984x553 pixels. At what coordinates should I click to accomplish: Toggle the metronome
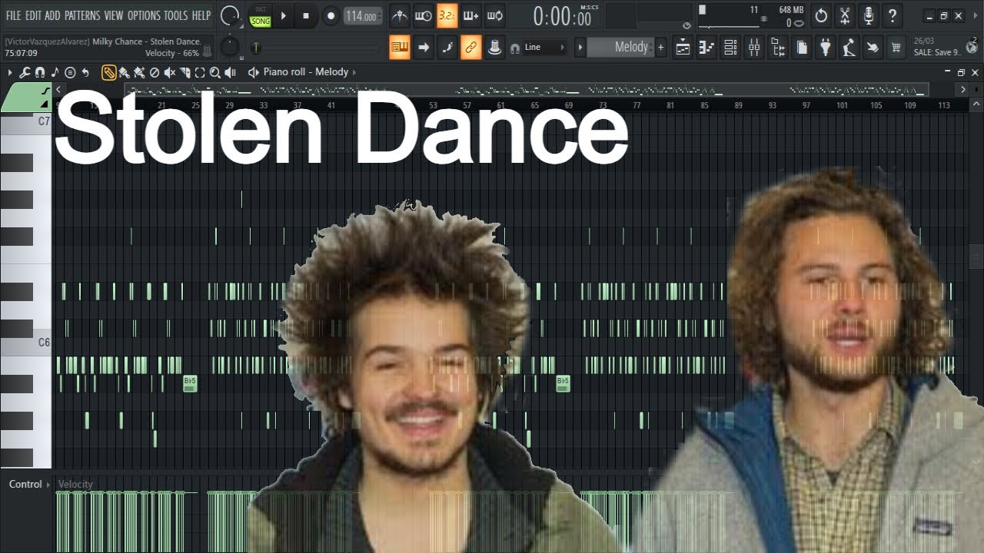pyautogui.click(x=400, y=15)
